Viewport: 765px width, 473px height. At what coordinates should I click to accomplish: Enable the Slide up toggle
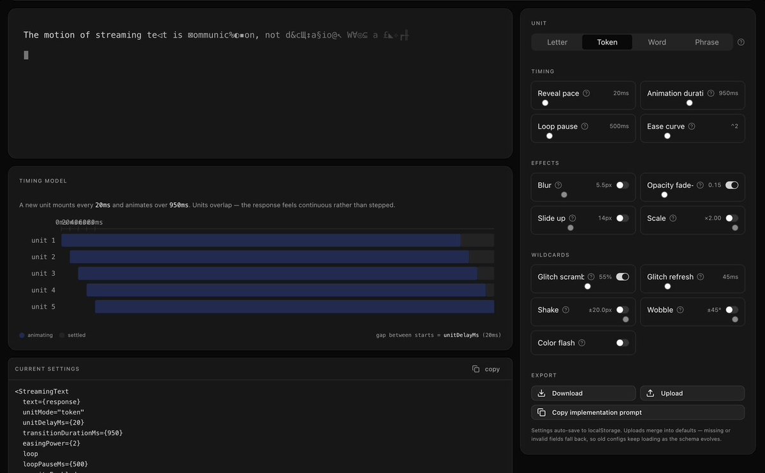622,218
